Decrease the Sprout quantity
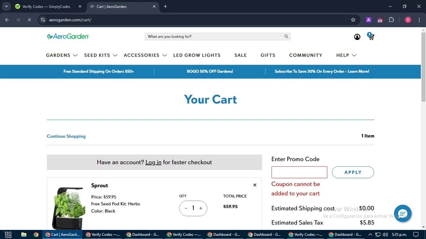This screenshot has height=239, width=426. (x=186, y=208)
